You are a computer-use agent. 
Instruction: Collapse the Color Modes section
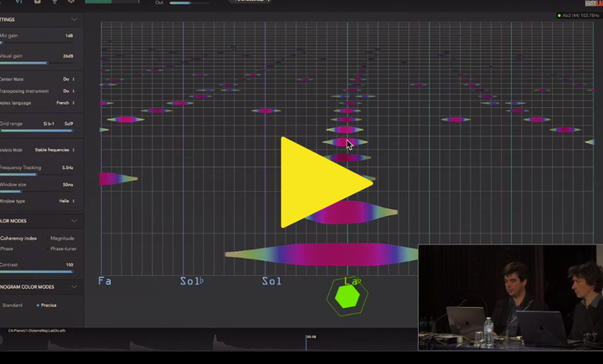[x=74, y=221]
